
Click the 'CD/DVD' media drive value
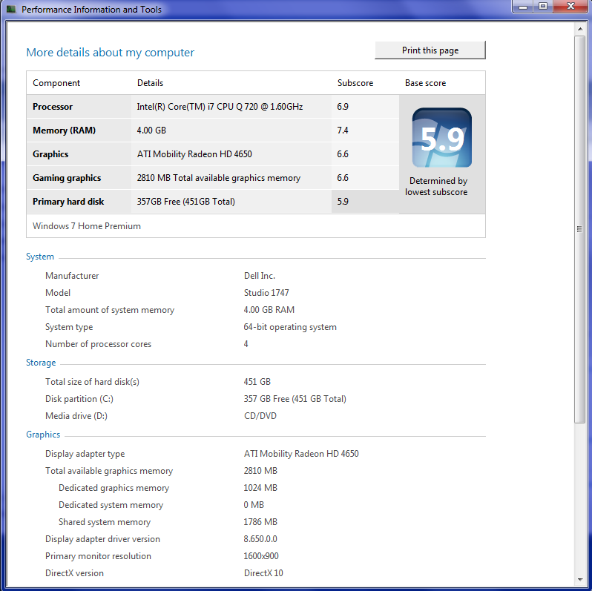pos(260,416)
